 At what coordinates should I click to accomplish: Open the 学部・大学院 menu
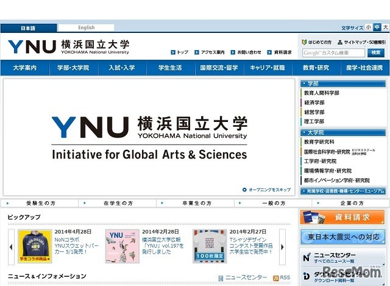click(x=73, y=68)
